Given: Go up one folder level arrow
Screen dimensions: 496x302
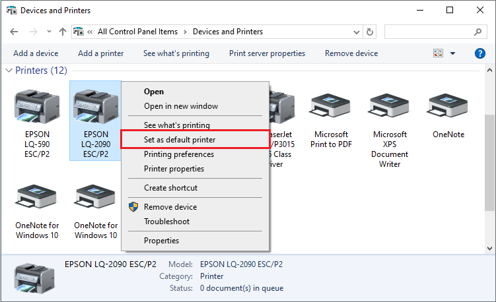Looking at the screenshot, I should click(62, 32).
